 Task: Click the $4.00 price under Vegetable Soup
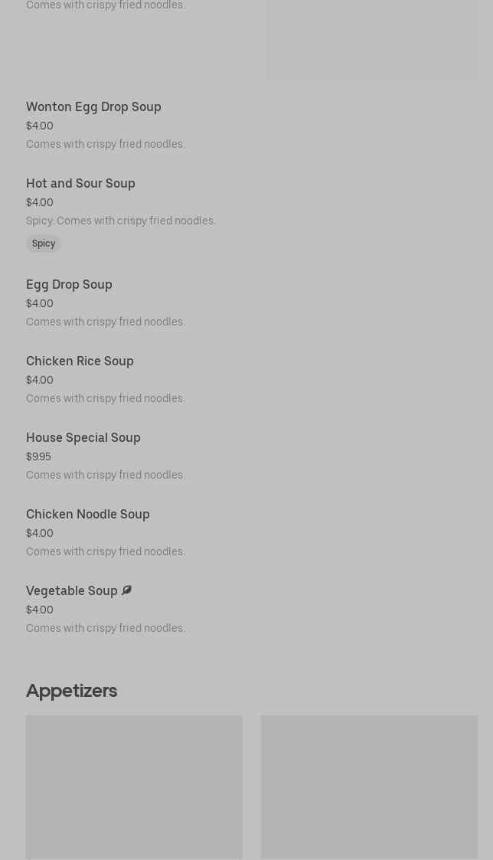[x=40, y=610]
